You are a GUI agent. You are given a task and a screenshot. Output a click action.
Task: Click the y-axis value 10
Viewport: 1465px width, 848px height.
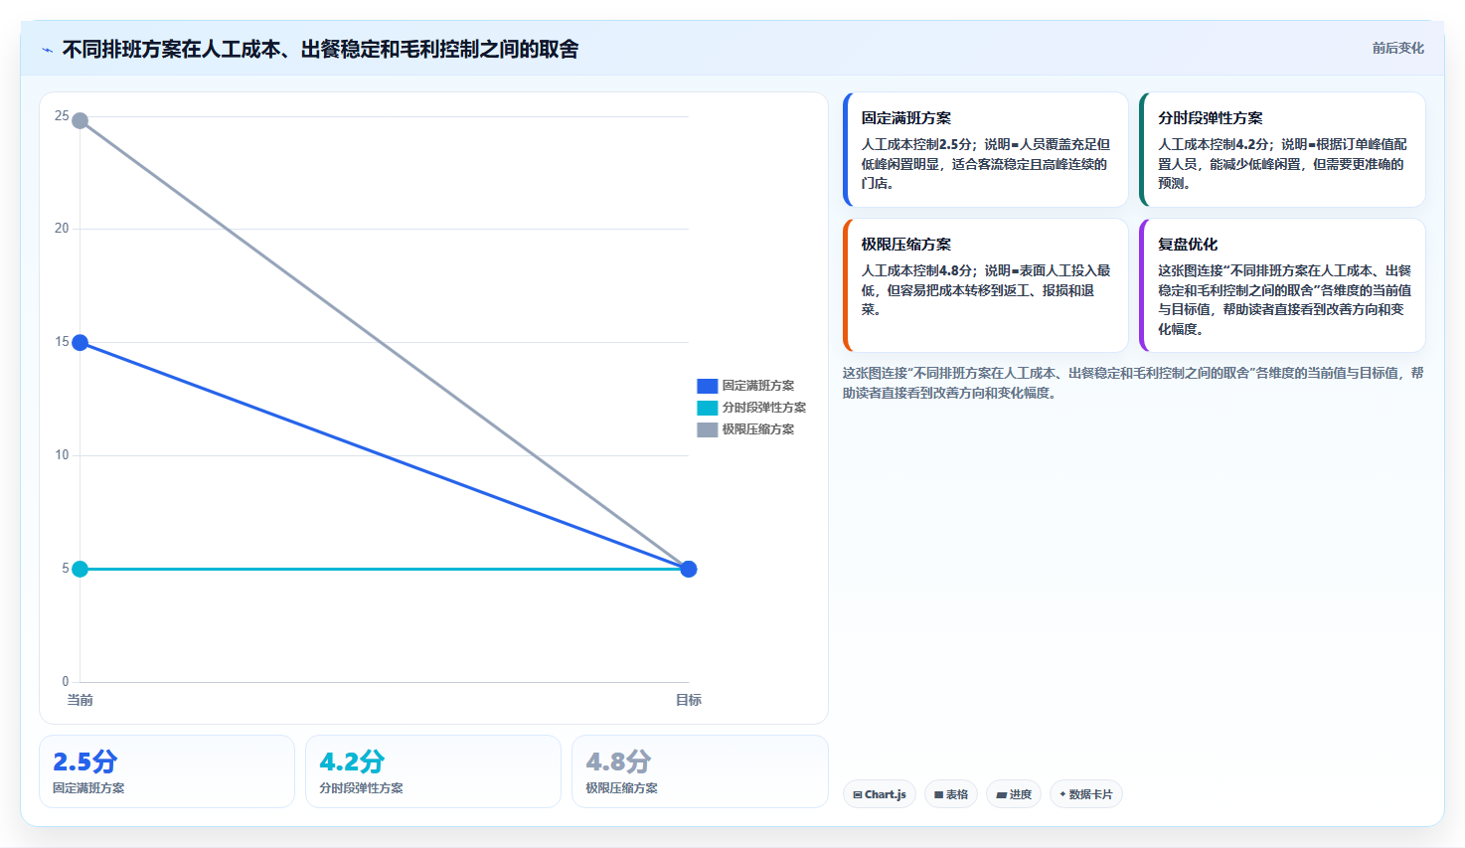click(x=62, y=455)
